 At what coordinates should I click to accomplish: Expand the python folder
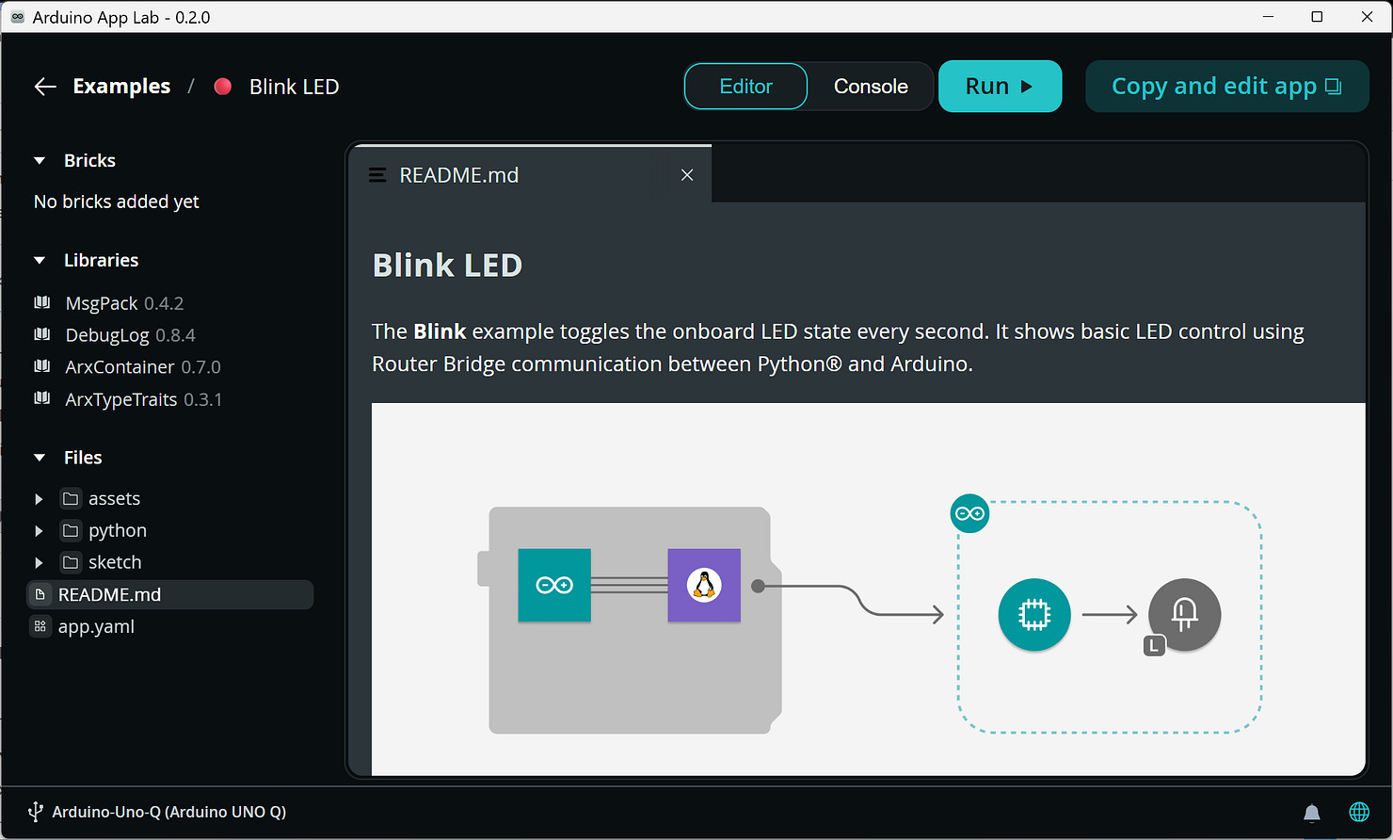(39, 531)
